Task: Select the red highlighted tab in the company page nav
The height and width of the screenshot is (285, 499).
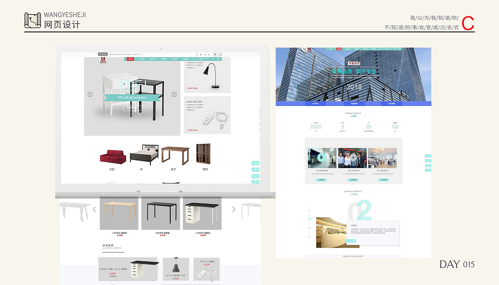Action: [x=339, y=49]
